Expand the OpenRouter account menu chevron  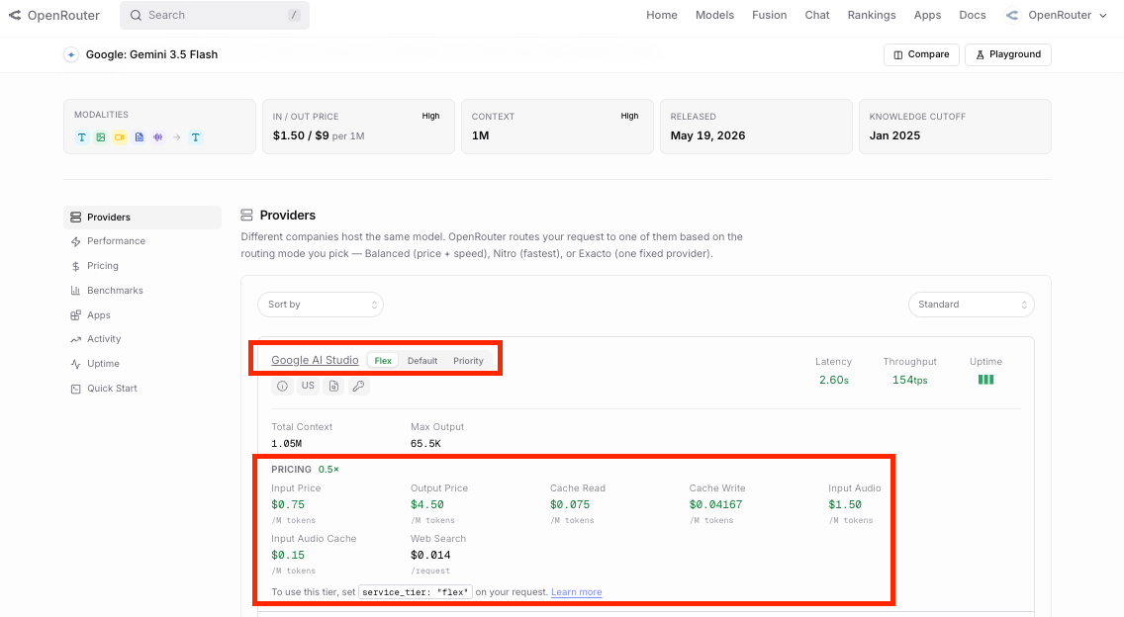(1102, 15)
